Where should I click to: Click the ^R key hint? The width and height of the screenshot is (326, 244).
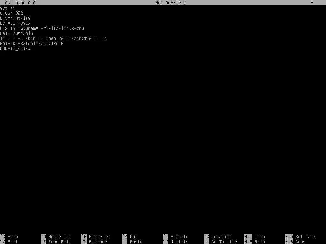43,242
